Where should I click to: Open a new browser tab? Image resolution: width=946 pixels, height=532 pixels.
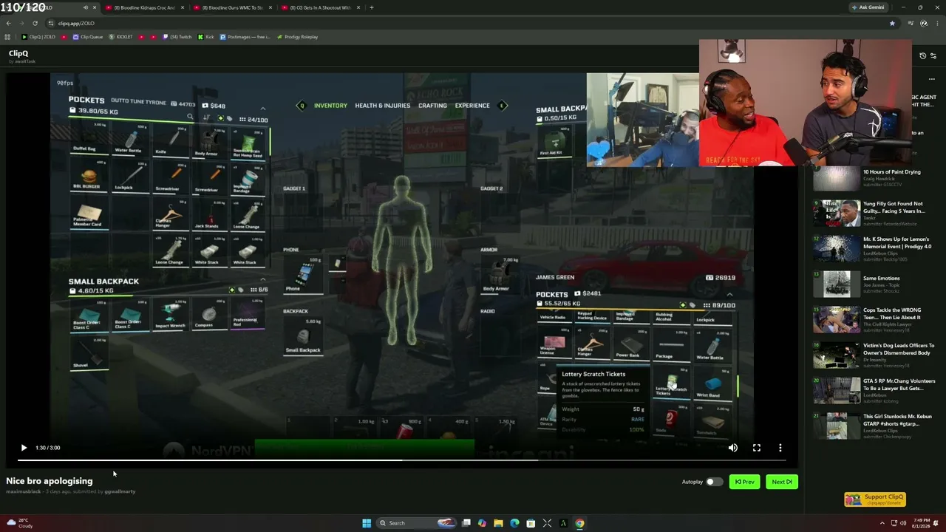click(x=372, y=7)
